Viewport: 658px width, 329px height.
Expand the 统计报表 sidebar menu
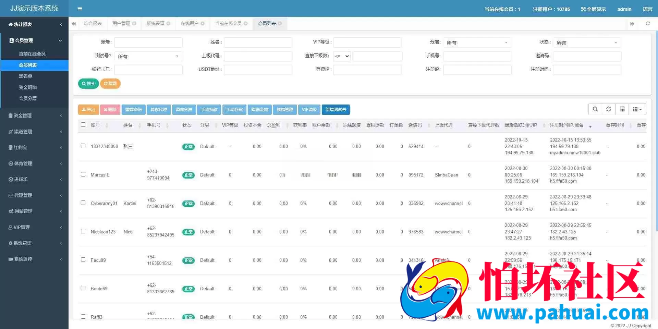pos(34,24)
